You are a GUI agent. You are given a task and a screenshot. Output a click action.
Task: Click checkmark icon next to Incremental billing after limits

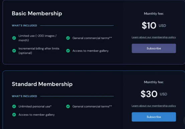click(14, 51)
